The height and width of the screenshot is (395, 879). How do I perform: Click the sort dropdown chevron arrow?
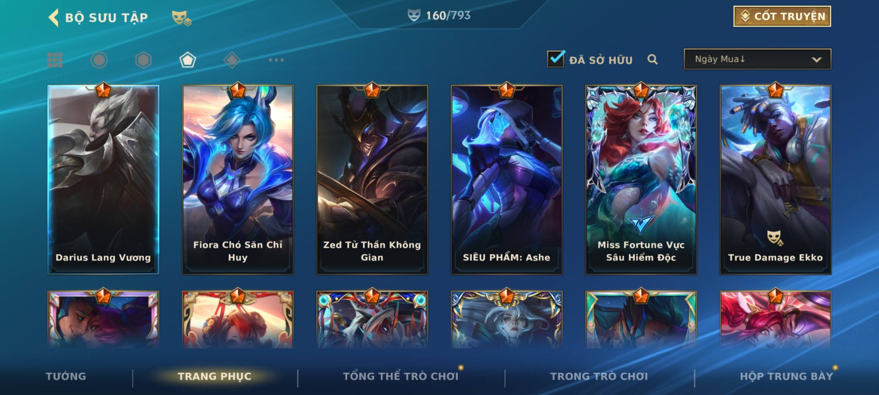817,60
